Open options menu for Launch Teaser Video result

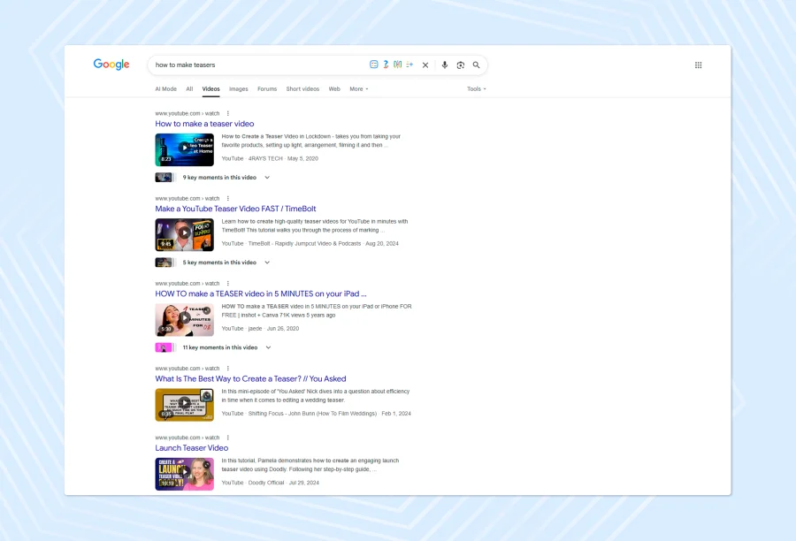click(x=227, y=438)
